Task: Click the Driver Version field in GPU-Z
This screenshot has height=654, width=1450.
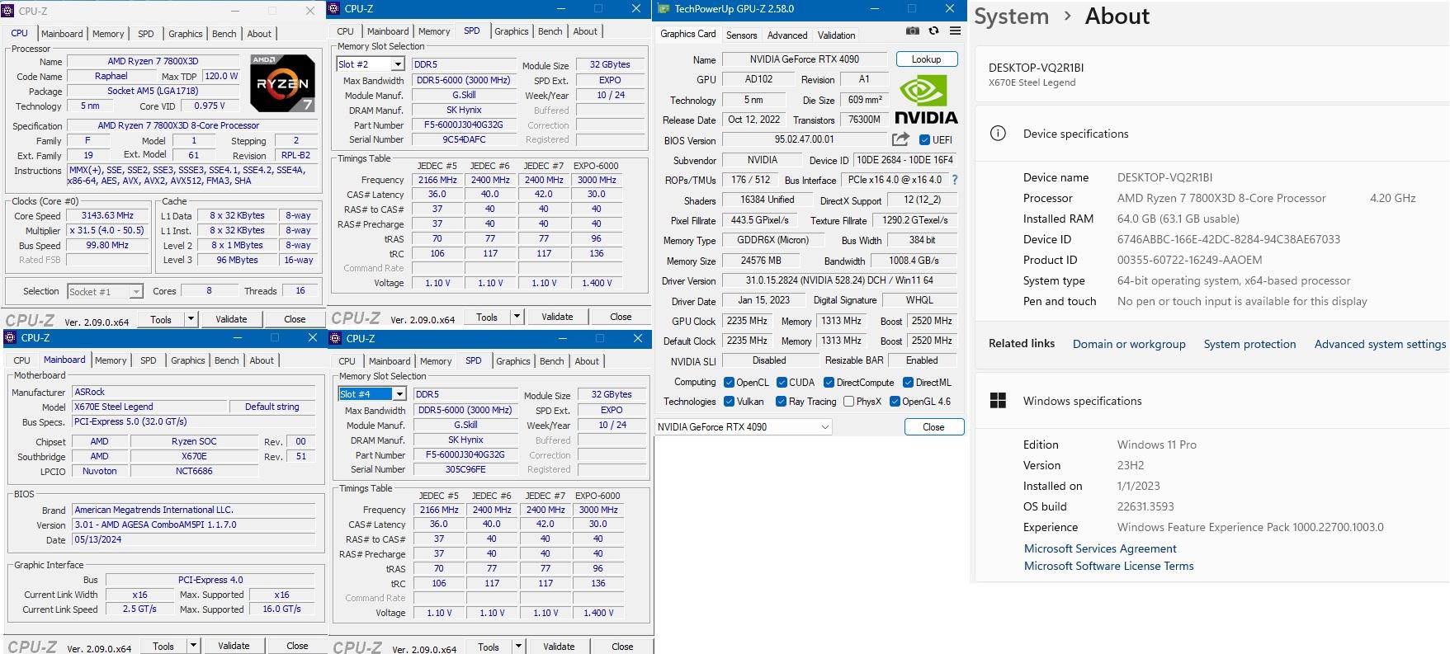Action: point(840,280)
